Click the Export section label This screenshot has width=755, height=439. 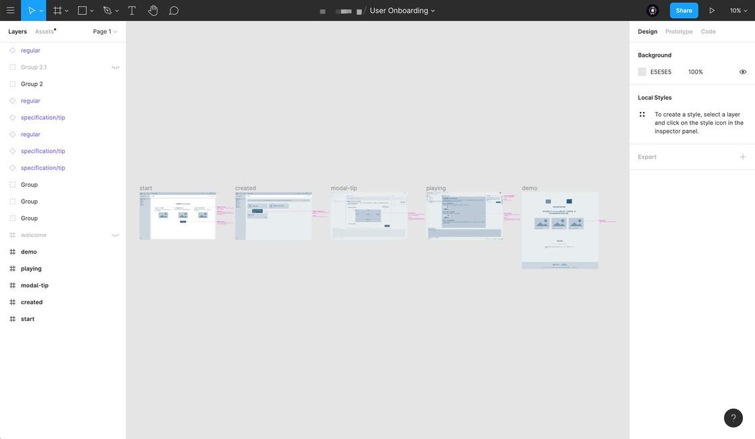[x=646, y=156]
